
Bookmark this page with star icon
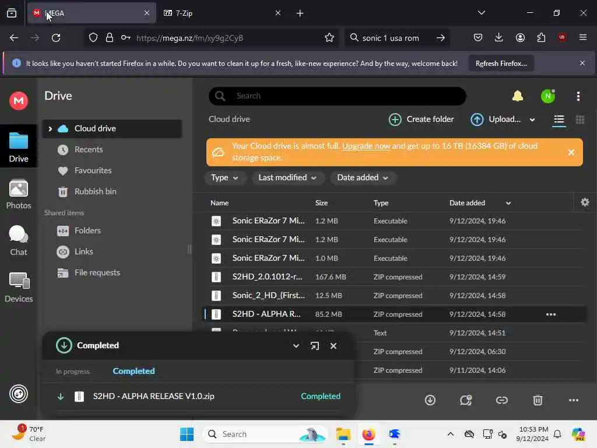pyautogui.click(x=329, y=38)
